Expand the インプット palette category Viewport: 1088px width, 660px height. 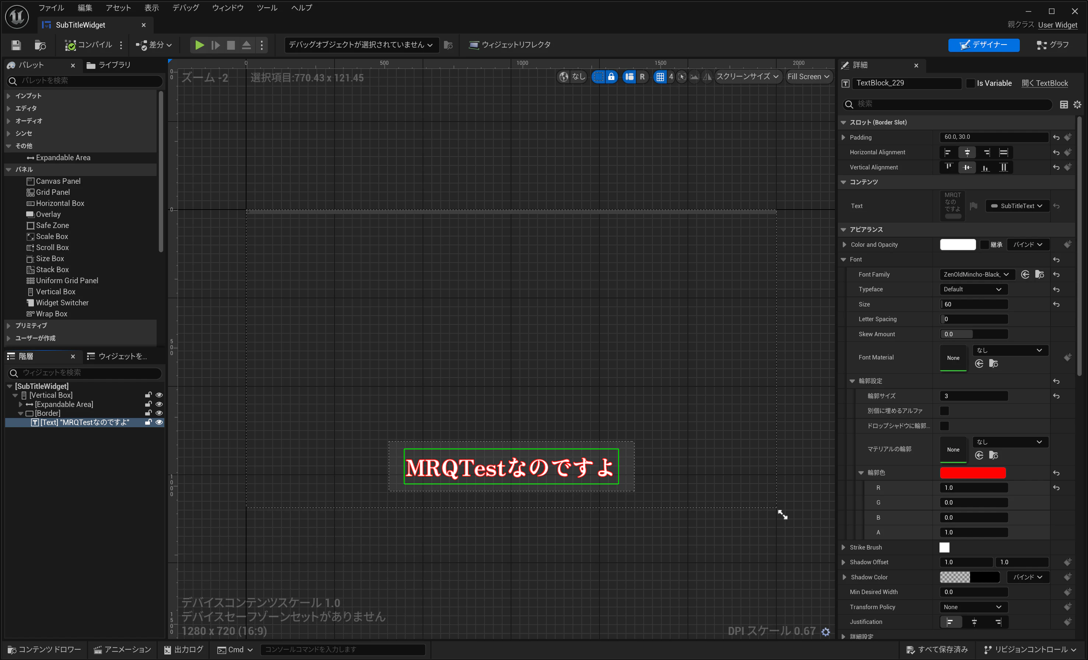(x=8, y=96)
